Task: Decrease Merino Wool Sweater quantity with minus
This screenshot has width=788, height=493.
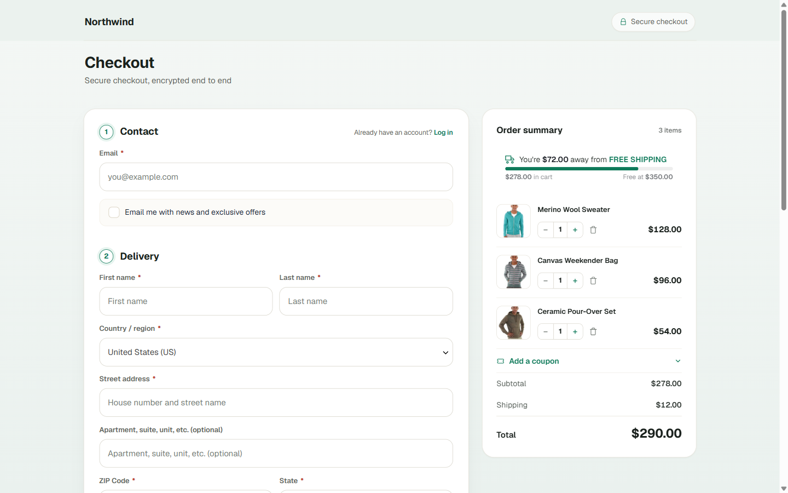Action: (x=546, y=230)
